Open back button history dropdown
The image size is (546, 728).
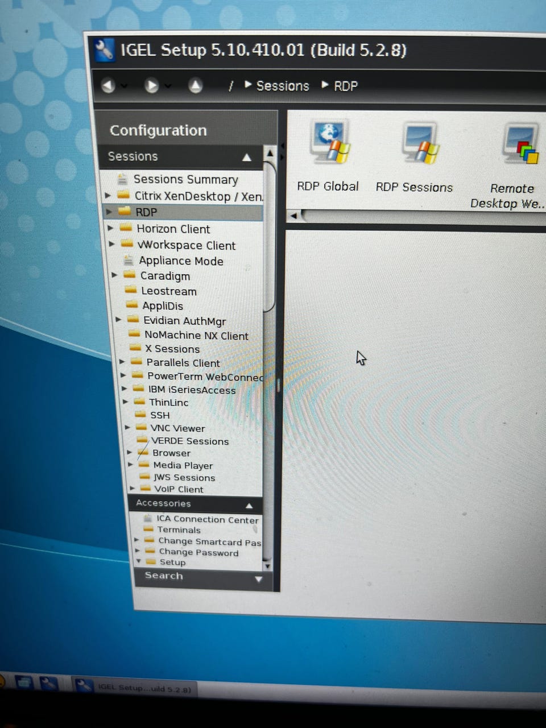(124, 86)
